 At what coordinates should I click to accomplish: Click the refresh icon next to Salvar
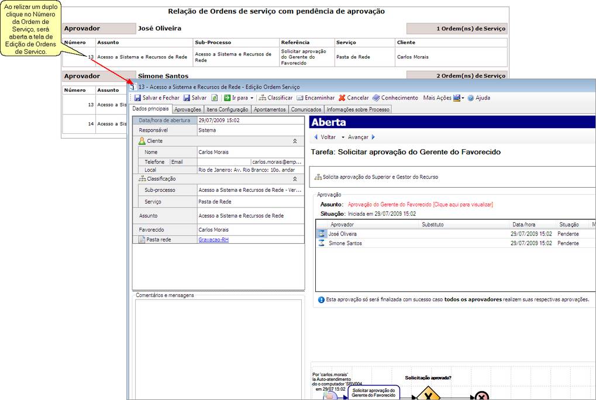[x=215, y=98]
